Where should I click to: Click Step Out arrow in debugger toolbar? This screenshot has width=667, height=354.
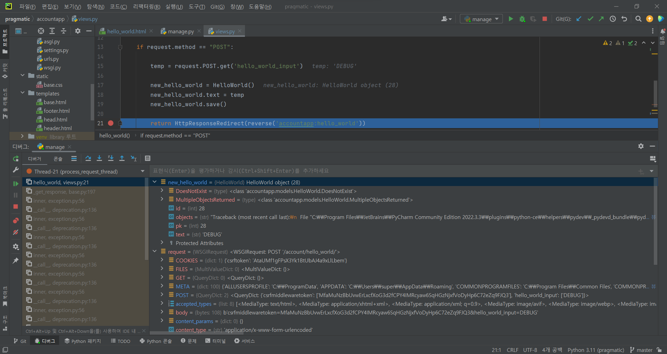point(122,159)
